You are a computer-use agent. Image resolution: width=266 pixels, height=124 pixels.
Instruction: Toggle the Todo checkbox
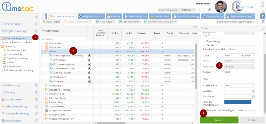(254, 78)
